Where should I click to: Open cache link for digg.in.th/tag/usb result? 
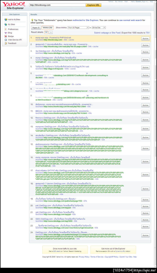73,69
